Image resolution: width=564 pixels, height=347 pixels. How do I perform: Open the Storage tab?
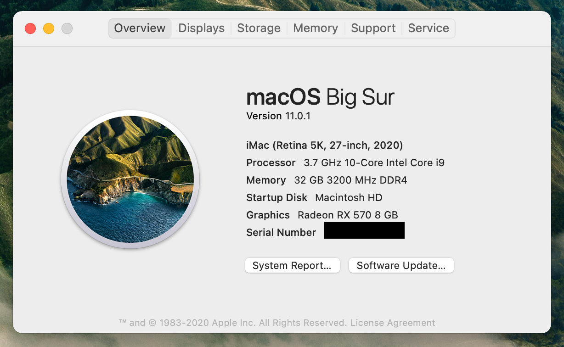click(x=259, y=28)
